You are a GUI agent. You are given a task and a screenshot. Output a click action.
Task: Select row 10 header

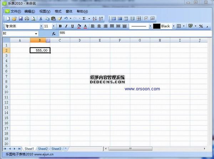[6, 92]
